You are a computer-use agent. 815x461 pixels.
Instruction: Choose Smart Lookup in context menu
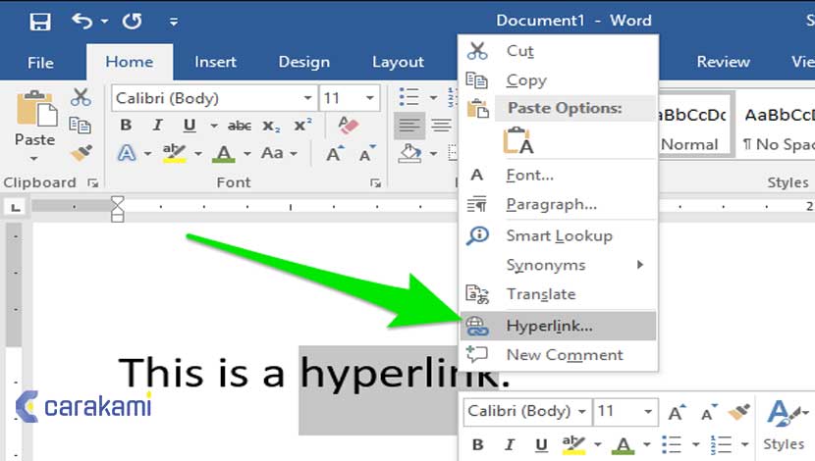(559, 235)
